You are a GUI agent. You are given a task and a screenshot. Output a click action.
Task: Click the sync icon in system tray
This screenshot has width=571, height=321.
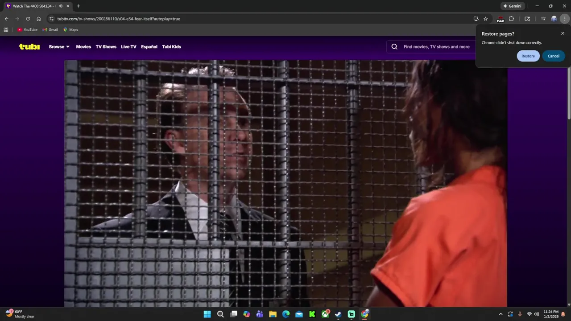pyautogui.click(x=510, y=314)
